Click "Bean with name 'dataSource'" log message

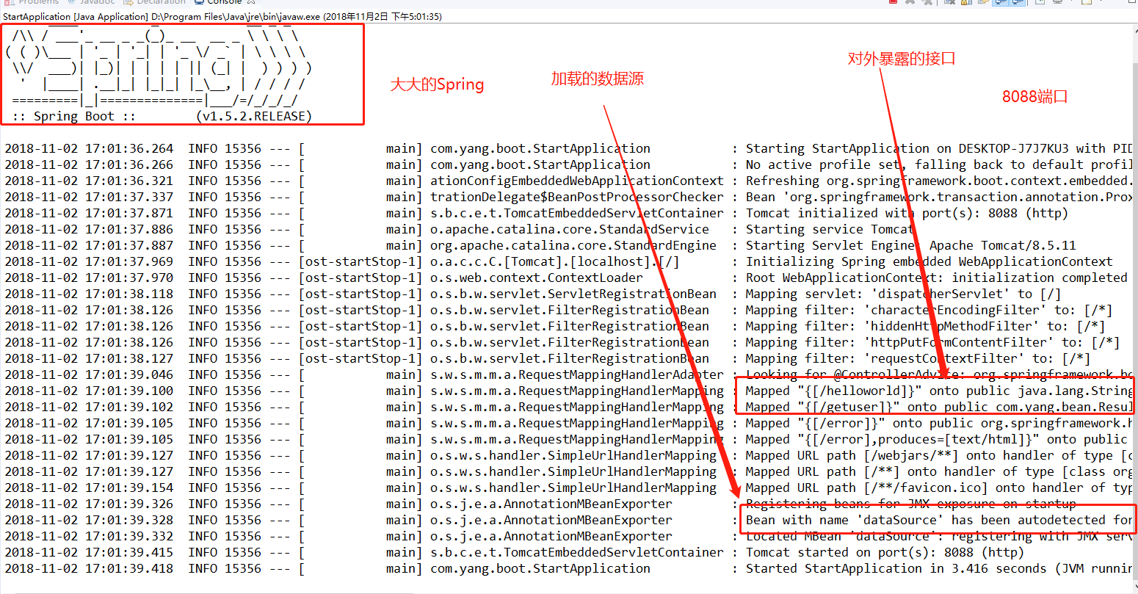[x=939, y=520]
